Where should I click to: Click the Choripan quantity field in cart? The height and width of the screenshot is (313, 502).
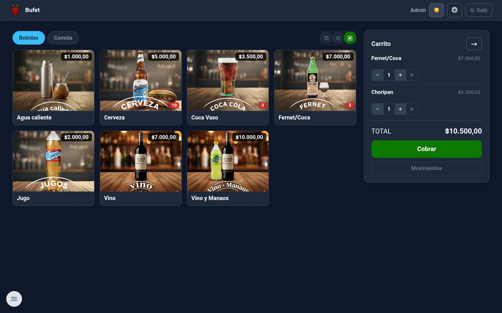click(x=389, y=109)
